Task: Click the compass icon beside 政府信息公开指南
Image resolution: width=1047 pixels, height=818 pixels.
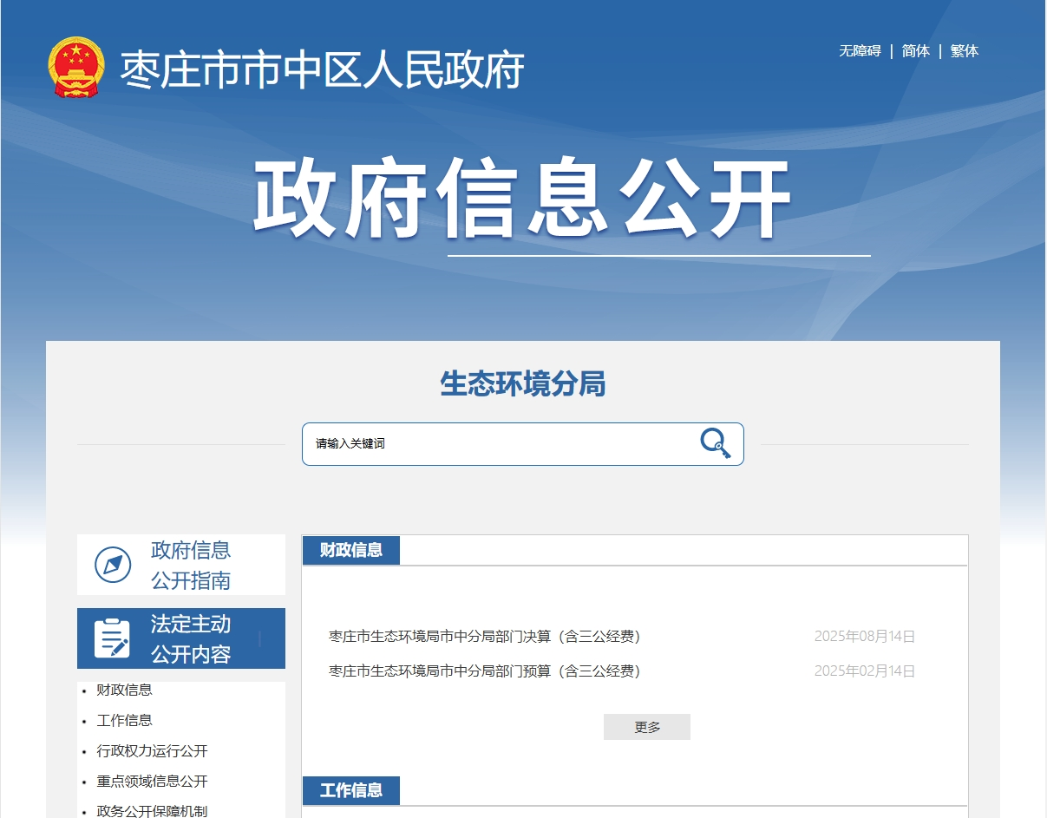Action: pyautogui.click(x=111, y=564)
